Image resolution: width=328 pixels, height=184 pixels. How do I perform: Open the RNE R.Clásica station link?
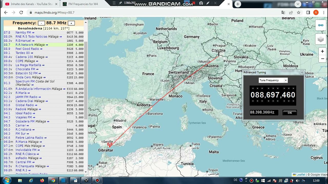[26, 154]
